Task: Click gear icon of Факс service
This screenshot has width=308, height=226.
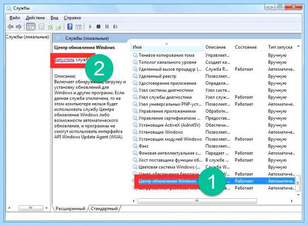Action: point(135,146)
